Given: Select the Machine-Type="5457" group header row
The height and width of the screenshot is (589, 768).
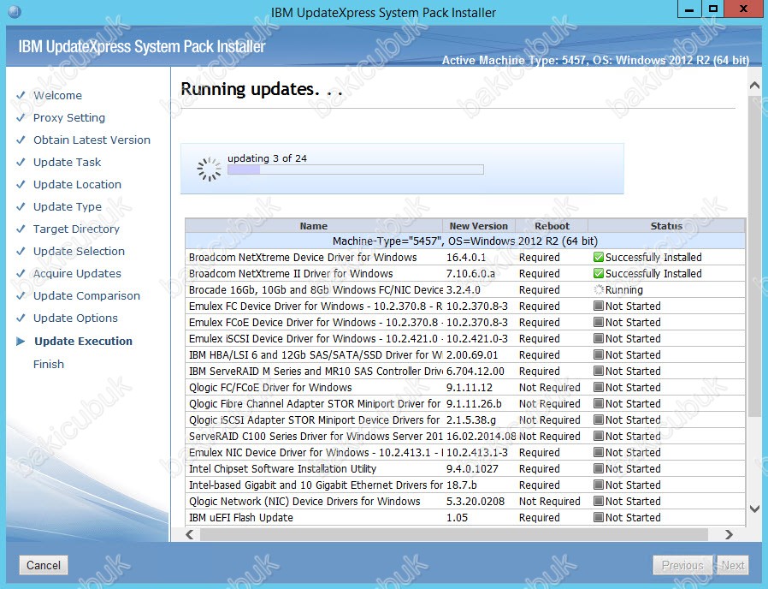Looking at the screenshot, I should (x=464, y=241).
